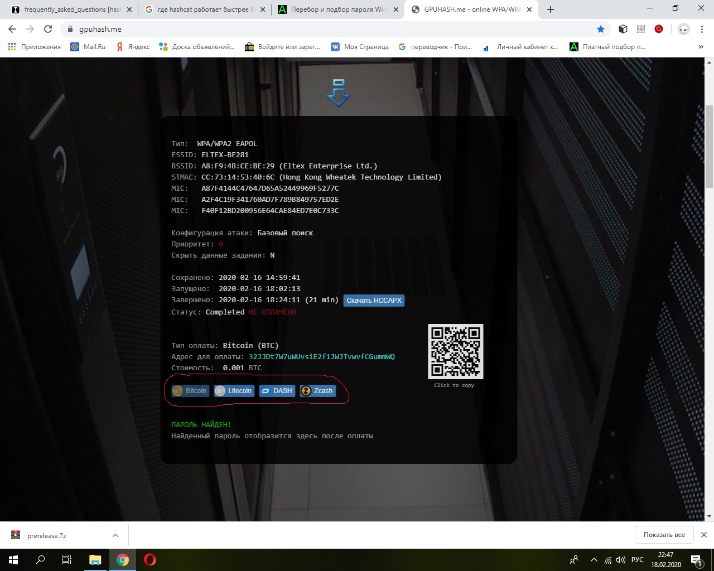The image size is (714, 571).
Task: Copy the Bitcoin payment address link
Action: [x=321, y=357]
